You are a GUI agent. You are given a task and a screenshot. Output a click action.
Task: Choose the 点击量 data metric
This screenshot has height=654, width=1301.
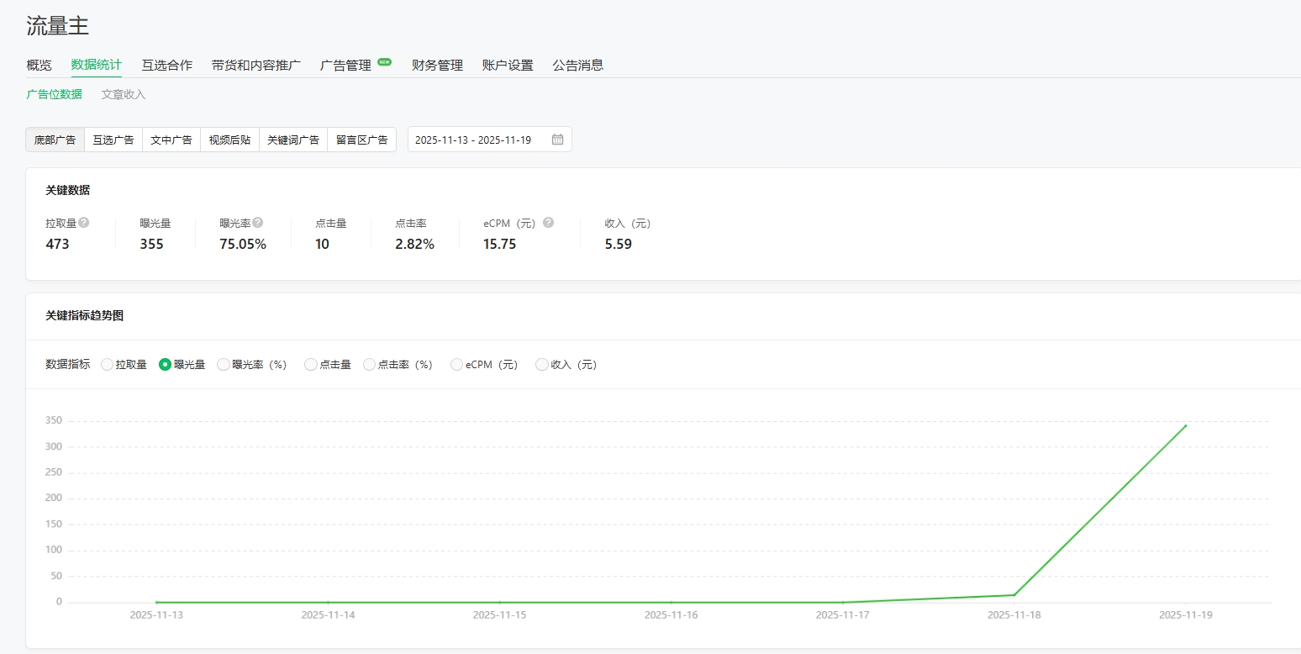tap(311, 365)
